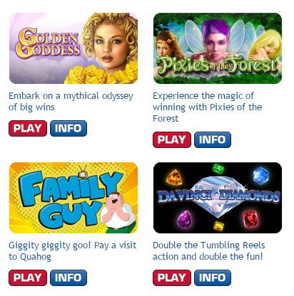This screenshot has height=296, width=294.
Task: Open INFO for Da Vinci Diamonds
Action: click(213, 277)
